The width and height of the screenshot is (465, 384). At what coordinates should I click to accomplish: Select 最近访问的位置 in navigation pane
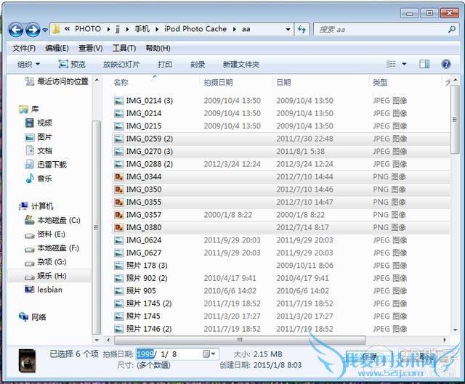click(x=57, y=81)
